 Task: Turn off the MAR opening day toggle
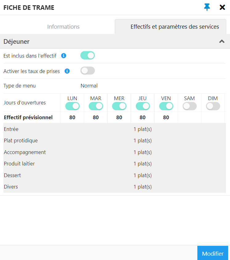(96, 106)
